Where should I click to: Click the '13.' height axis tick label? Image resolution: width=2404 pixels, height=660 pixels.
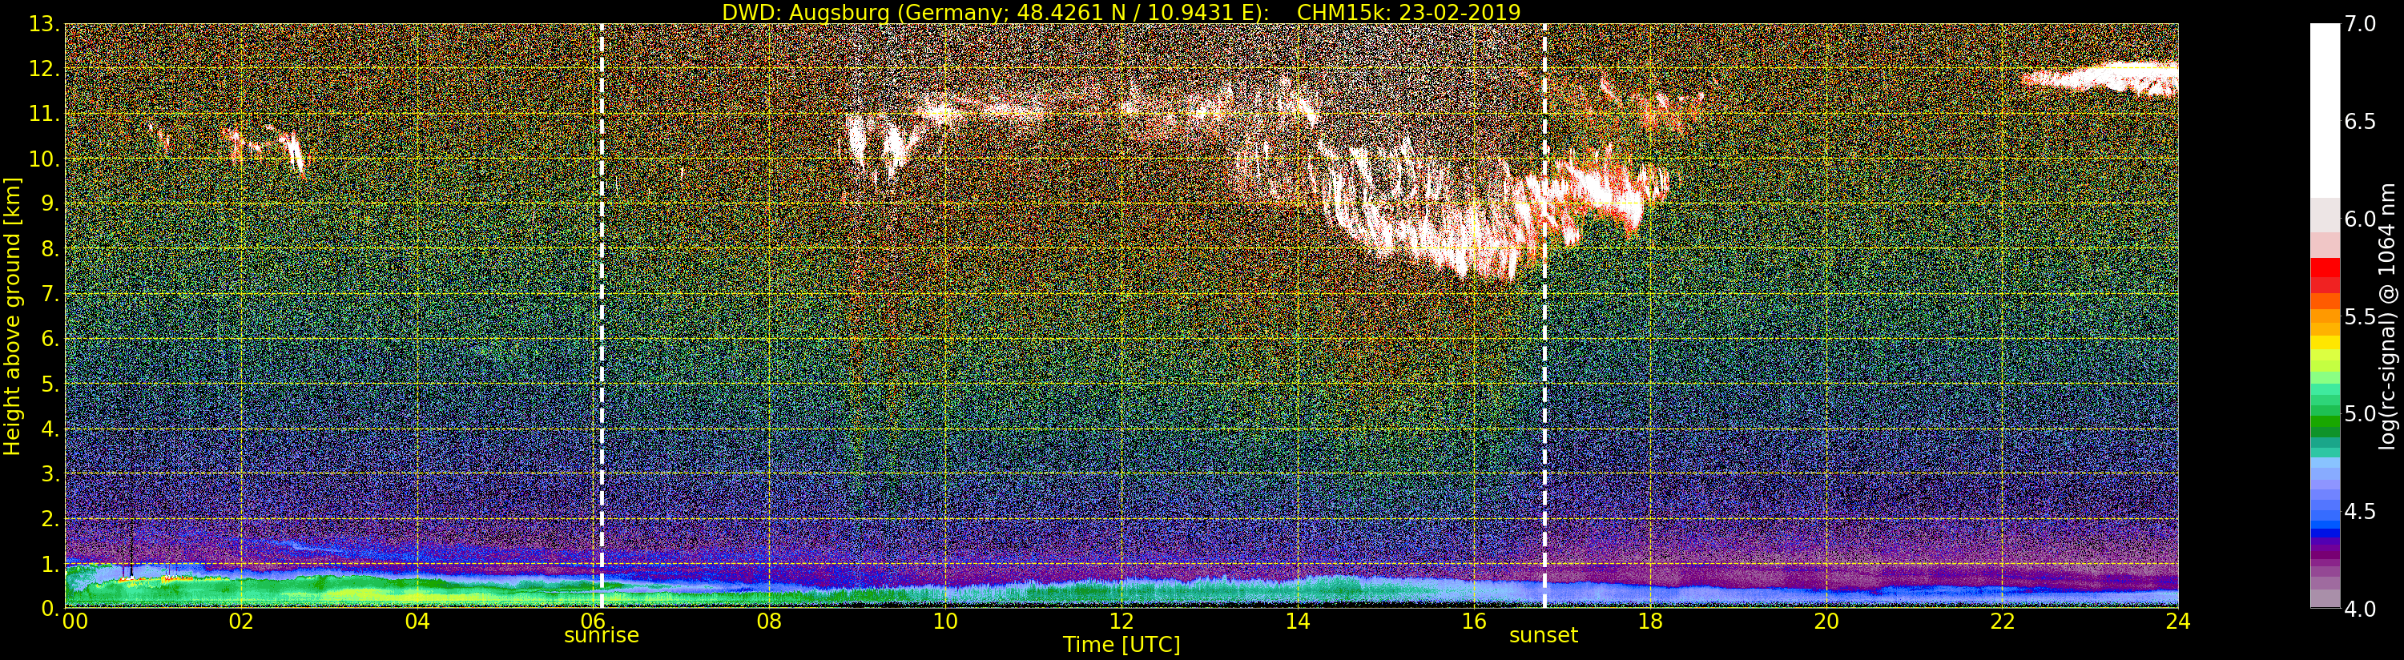point(44,24)
